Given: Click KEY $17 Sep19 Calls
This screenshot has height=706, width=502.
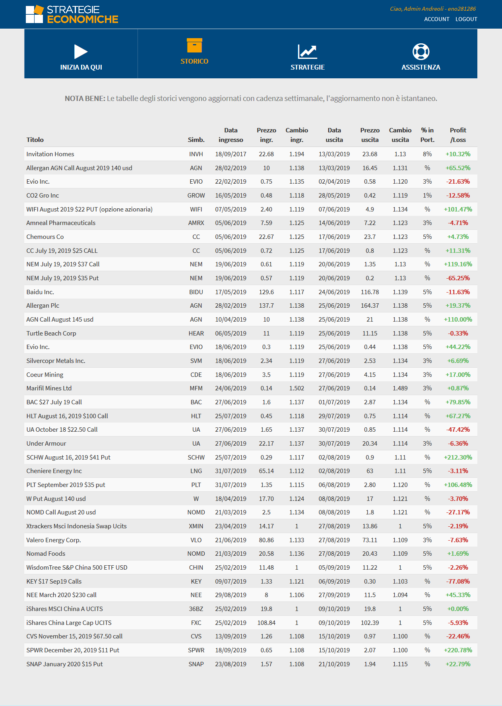Looking at the screenshot, I should pos(54,581).
